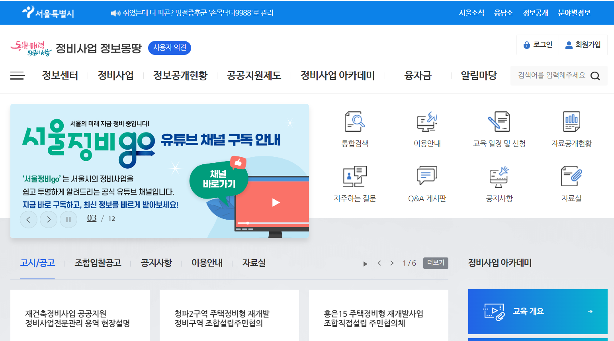The image size is (614, 341).
Task: Open the 청파2구역 주택정비형 재개발 card
Action: 229,316
